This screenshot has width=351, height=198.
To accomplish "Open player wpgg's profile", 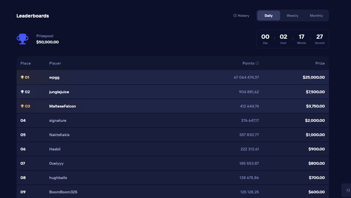I will [x=54, y=78].
